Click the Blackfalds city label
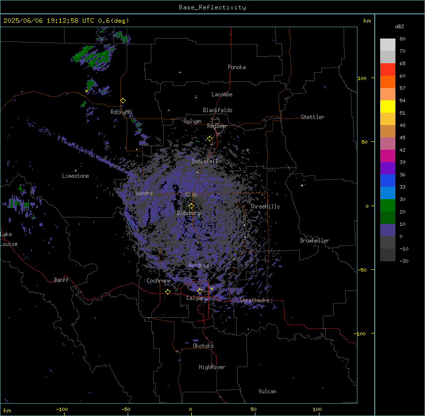 [x=217, y=110]
